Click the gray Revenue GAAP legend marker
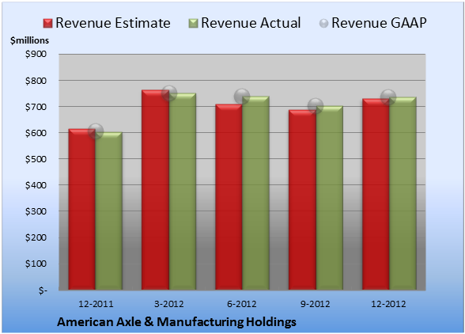465x334 pixels. coord(324,23)
